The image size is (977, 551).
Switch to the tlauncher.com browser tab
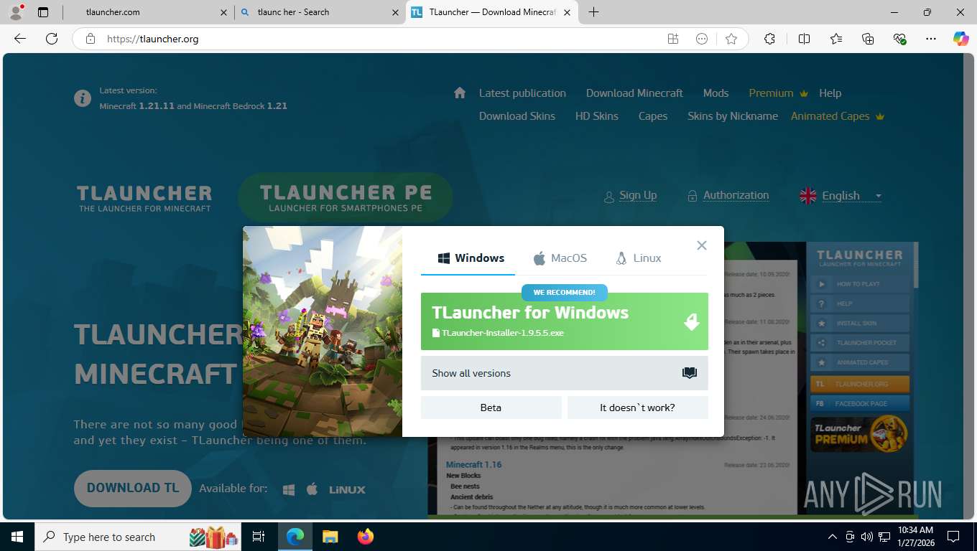tap(147, 12)
